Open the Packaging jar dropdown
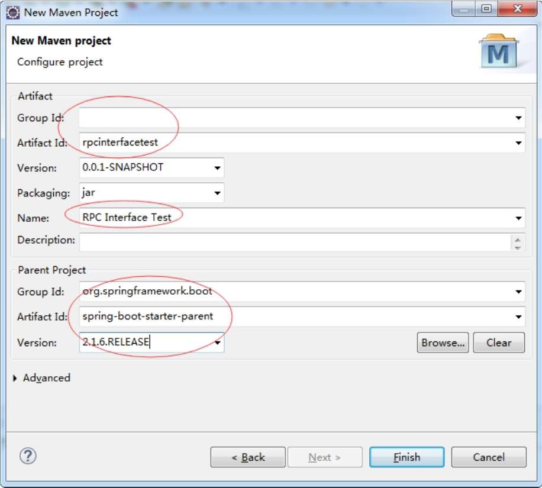Viewport: 542px width, 488px height. [217, 193]
